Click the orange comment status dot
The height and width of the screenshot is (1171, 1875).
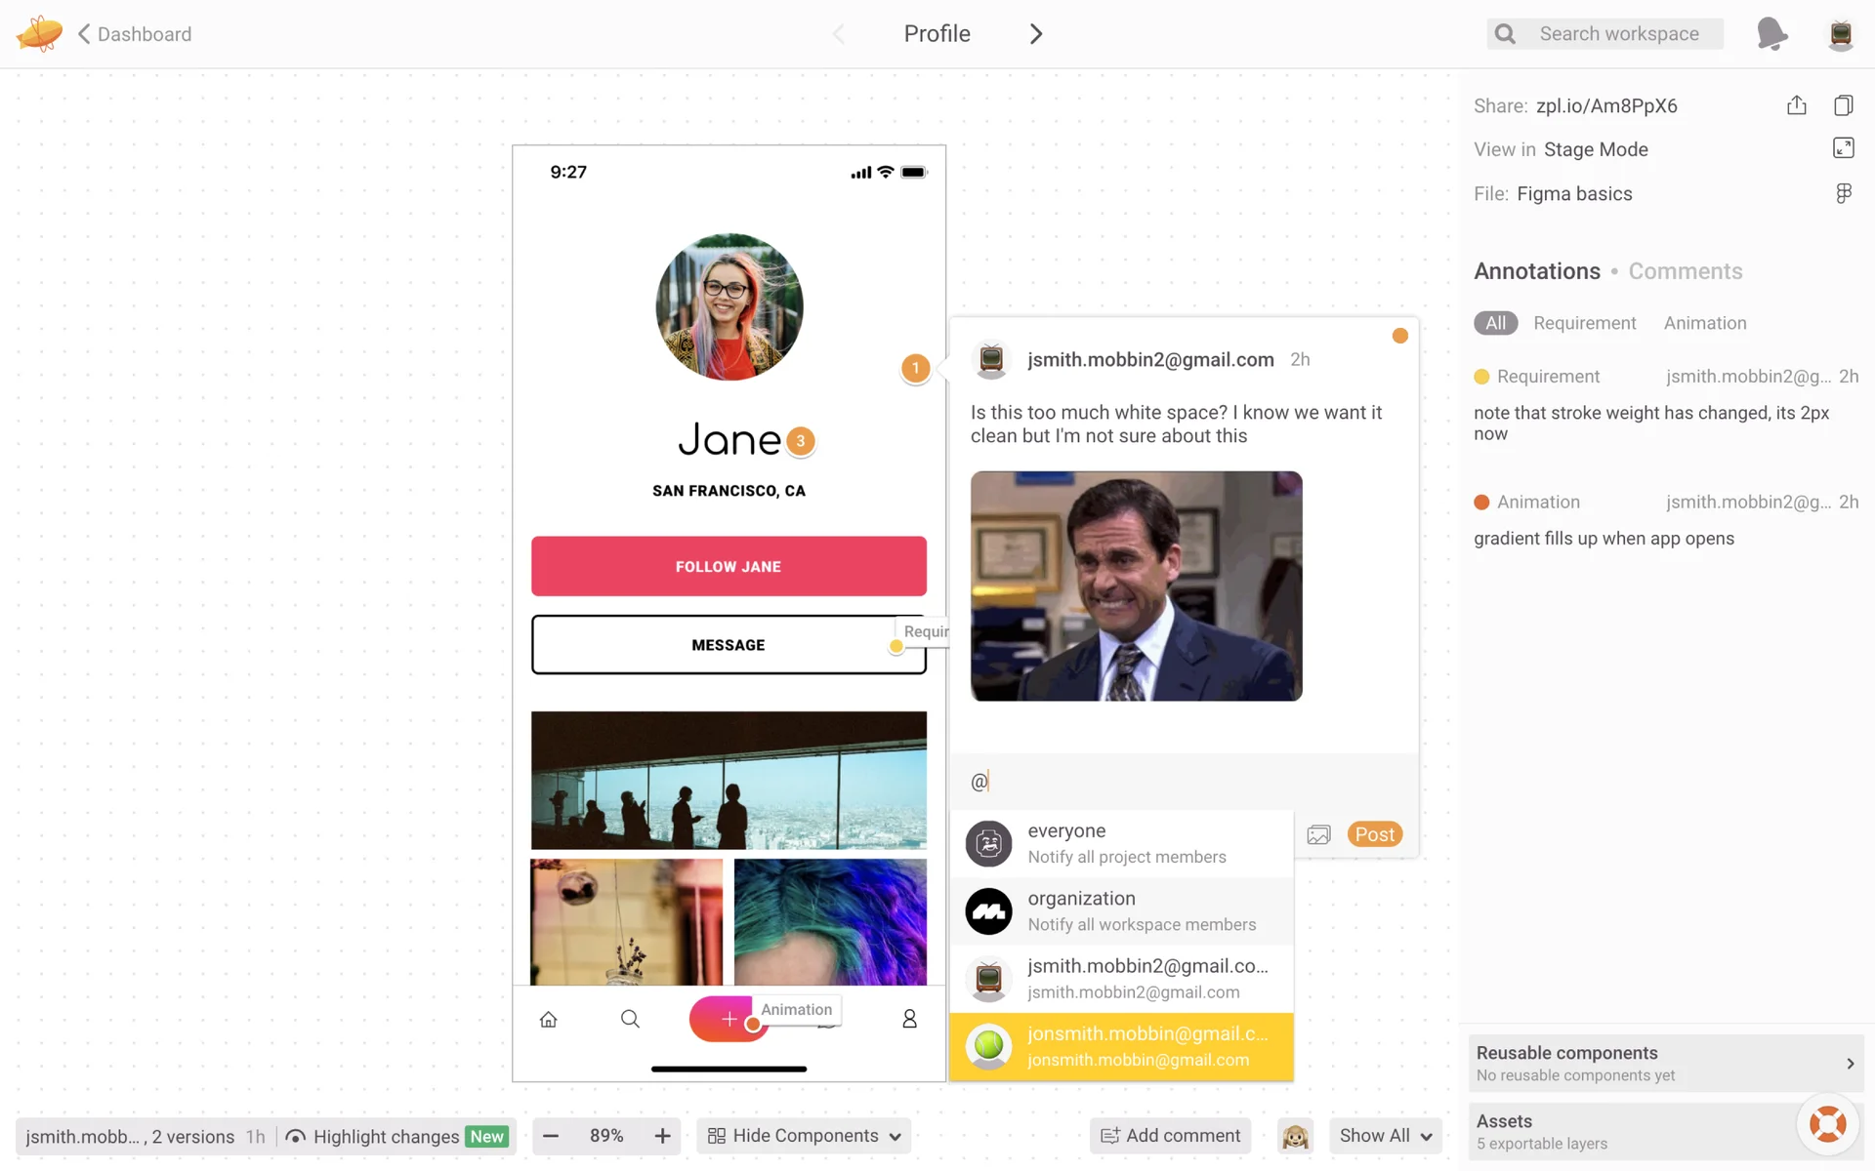(1399, 336)
